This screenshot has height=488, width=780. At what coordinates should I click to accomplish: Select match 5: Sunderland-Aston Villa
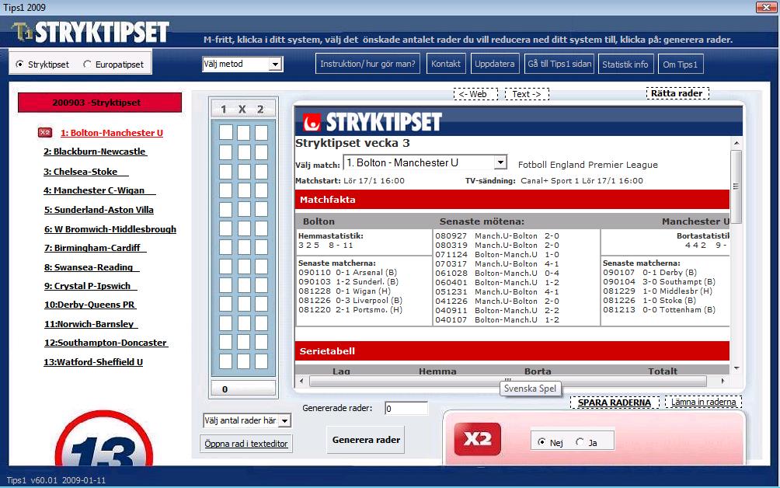99,210
